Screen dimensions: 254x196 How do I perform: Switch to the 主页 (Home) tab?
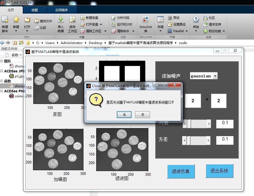point(11,10)
